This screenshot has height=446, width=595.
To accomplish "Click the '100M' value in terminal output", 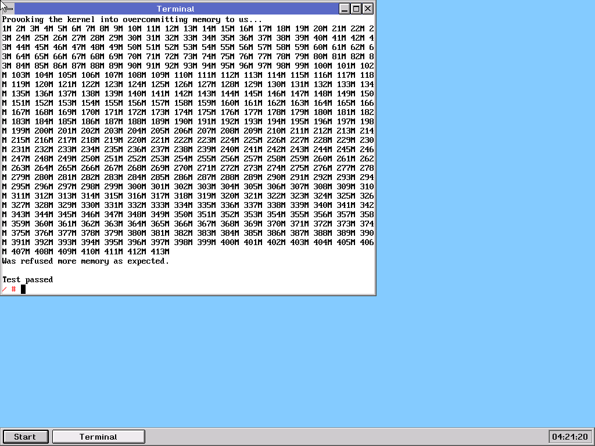I will (322, 66).
